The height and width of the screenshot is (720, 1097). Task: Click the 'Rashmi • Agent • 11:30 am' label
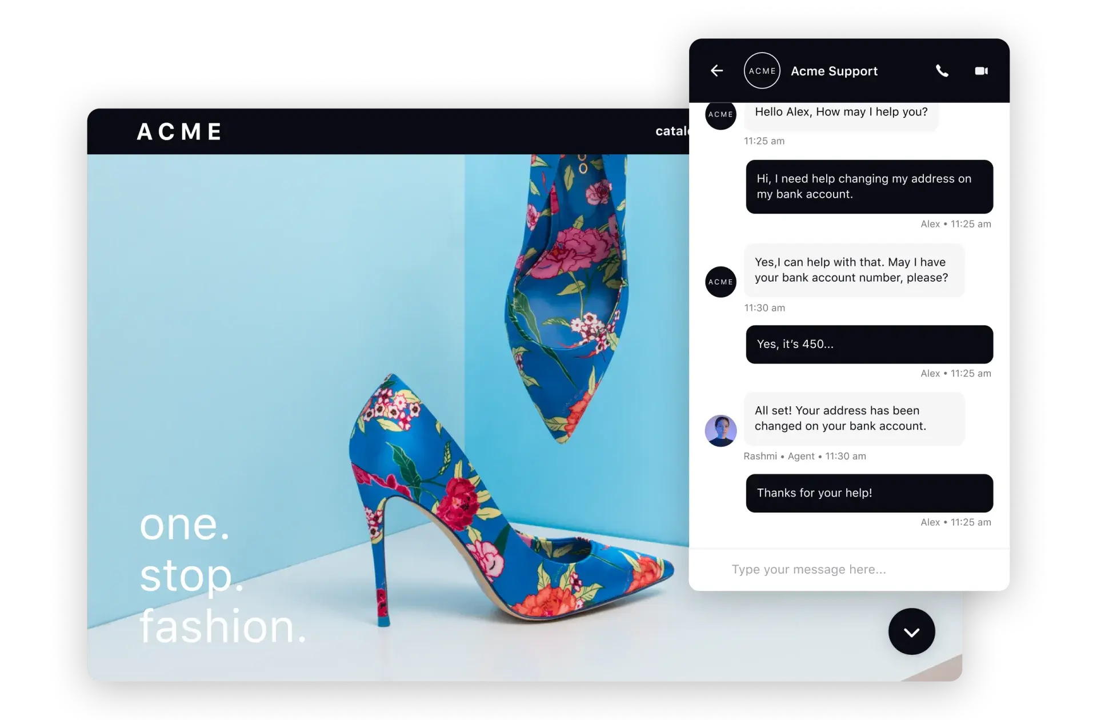pyautogui.click(x=804, y=456)
